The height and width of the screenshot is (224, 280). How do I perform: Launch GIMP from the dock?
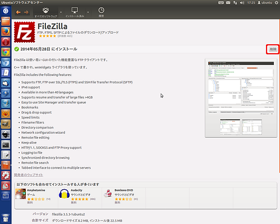pos(6,124)
